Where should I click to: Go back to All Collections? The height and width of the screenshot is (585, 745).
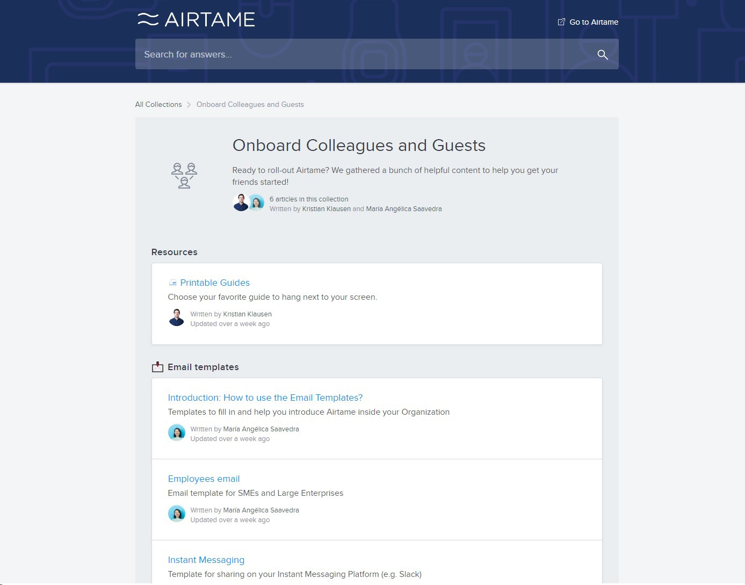[x=158, y=104]
